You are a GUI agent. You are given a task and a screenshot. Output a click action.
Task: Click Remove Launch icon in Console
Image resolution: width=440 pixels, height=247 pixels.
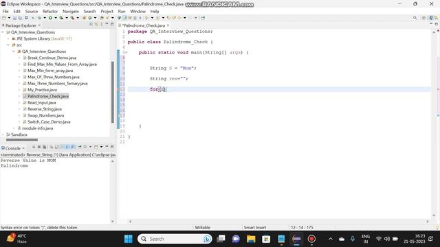click(39, 147)
